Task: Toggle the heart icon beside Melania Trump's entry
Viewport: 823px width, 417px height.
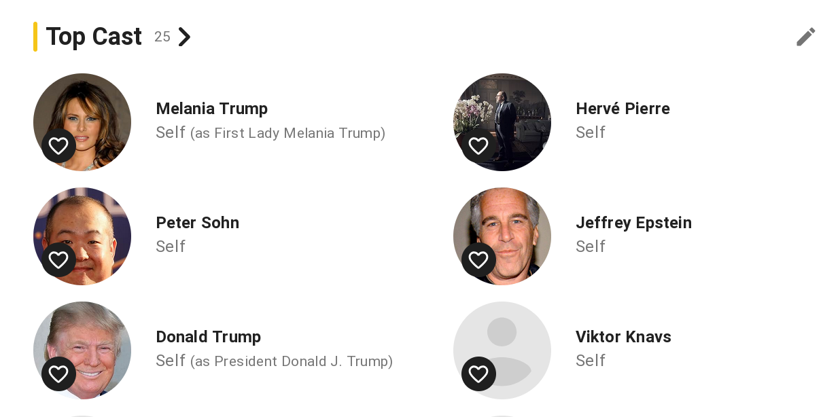Action: (x=58, y=145)
